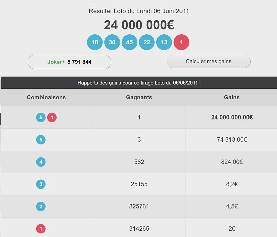
Task: Select the red 1 ball in the jackpot row
Action: [x=52, y=118]
